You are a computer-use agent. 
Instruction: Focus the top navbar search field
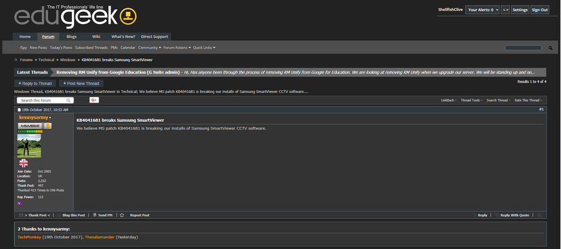(x=523, y=48)
